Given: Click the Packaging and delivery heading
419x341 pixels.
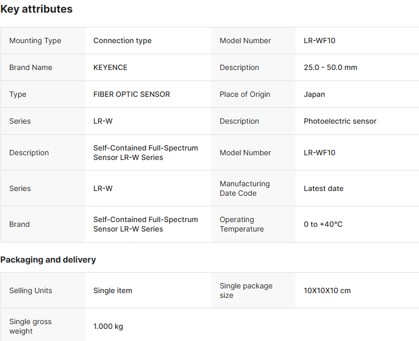Looking at the screenshot, I should pos(48,259).
